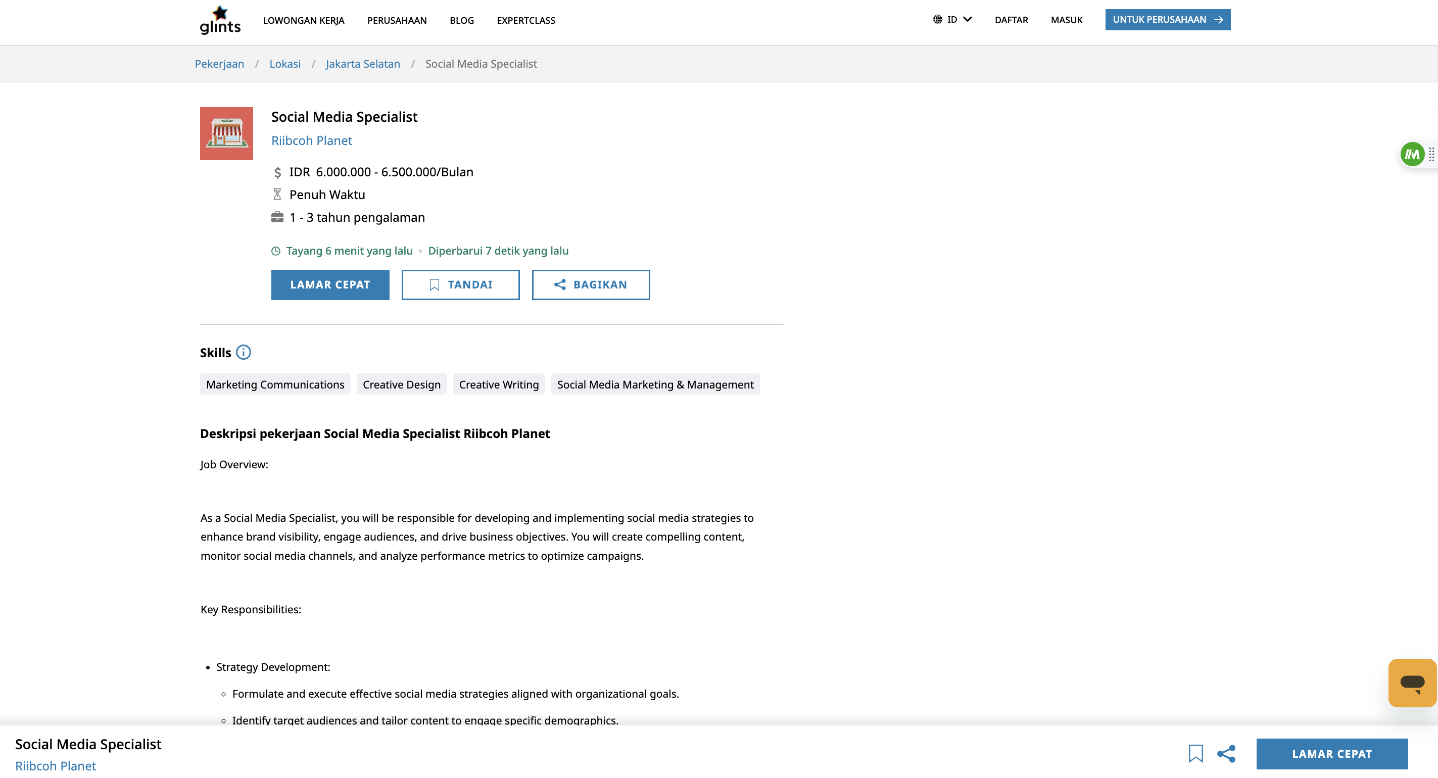1438x778 pixels.
Task: Click the Skills info icon
Action: (x=244, y=352)
